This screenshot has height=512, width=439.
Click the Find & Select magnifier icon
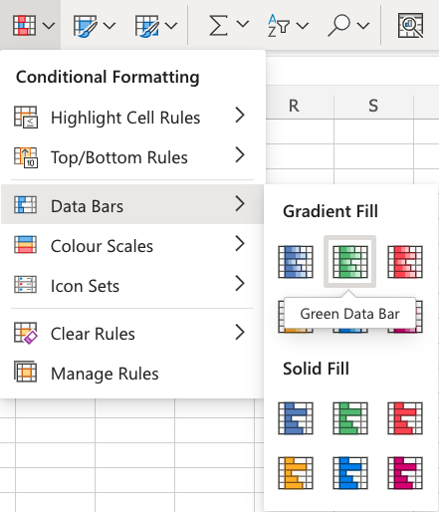pyautogui.click(x=339, y=25)
